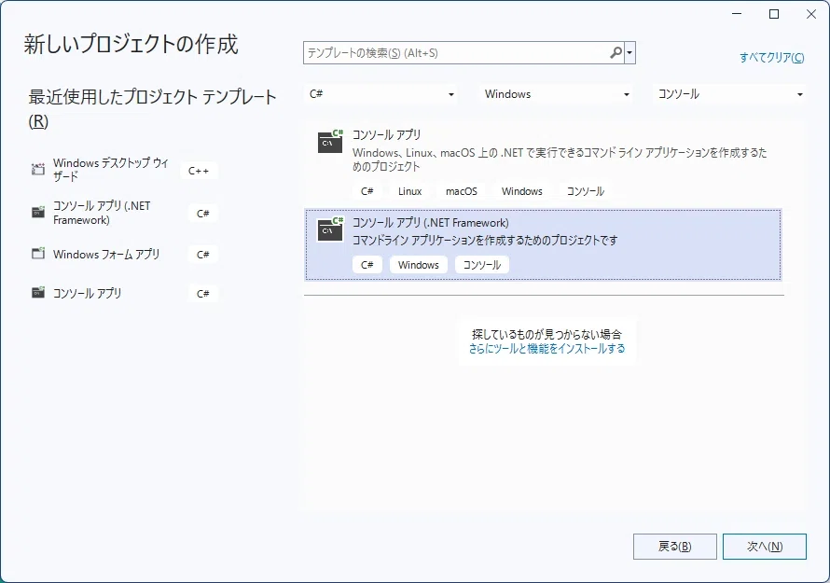Focus the テンプレートの検索 input field
Viewport: 830px width, 583px height.
point(456,53)
